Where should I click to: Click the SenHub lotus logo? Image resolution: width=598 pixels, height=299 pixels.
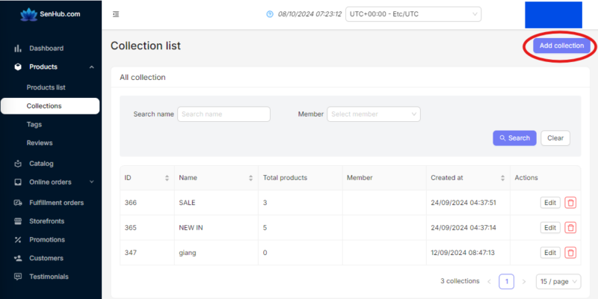pyautogui.click(x=29, y=14)
